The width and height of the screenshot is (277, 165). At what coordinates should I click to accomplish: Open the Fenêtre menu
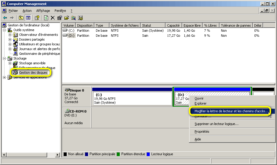click(60, 11)
